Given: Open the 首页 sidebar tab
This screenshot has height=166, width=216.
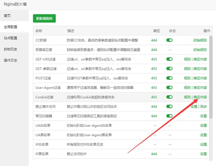Looking at the screenshot, I should click(x=7, y=16).
